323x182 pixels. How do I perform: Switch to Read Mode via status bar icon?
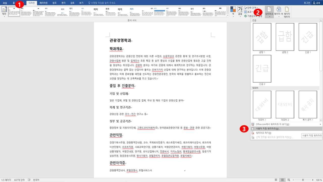point(276,180)
